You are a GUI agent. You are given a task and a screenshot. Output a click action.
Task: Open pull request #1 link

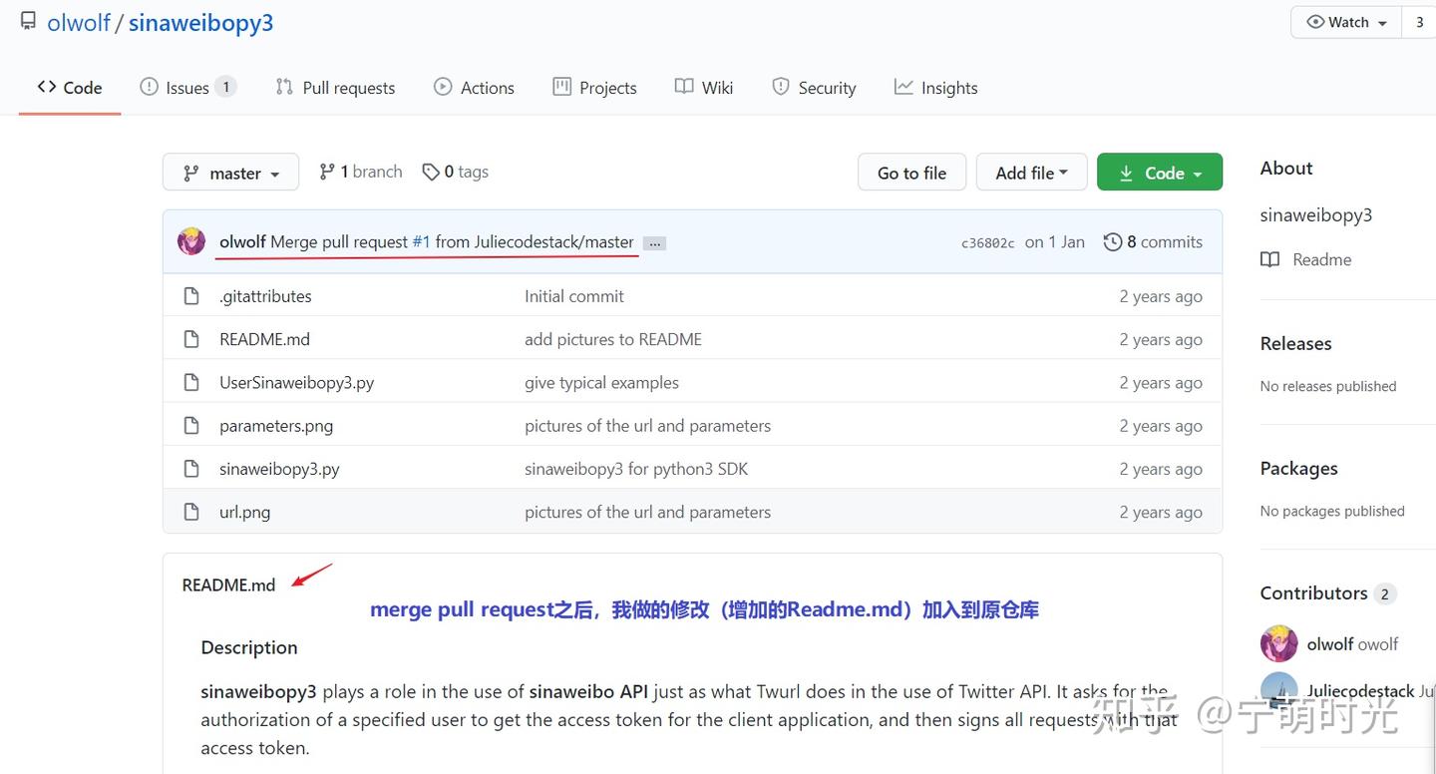pyautogui.click(x=421, y=241)
